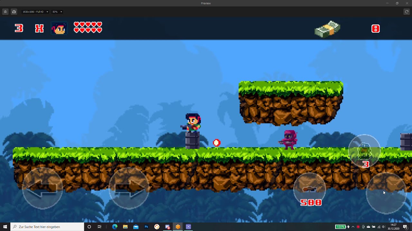Click the lives count 3 in HUD
412x231 pixels.
click(19, 28)
